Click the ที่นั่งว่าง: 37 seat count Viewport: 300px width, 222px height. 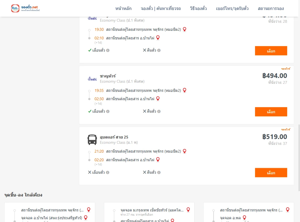[x=277, y=143]
